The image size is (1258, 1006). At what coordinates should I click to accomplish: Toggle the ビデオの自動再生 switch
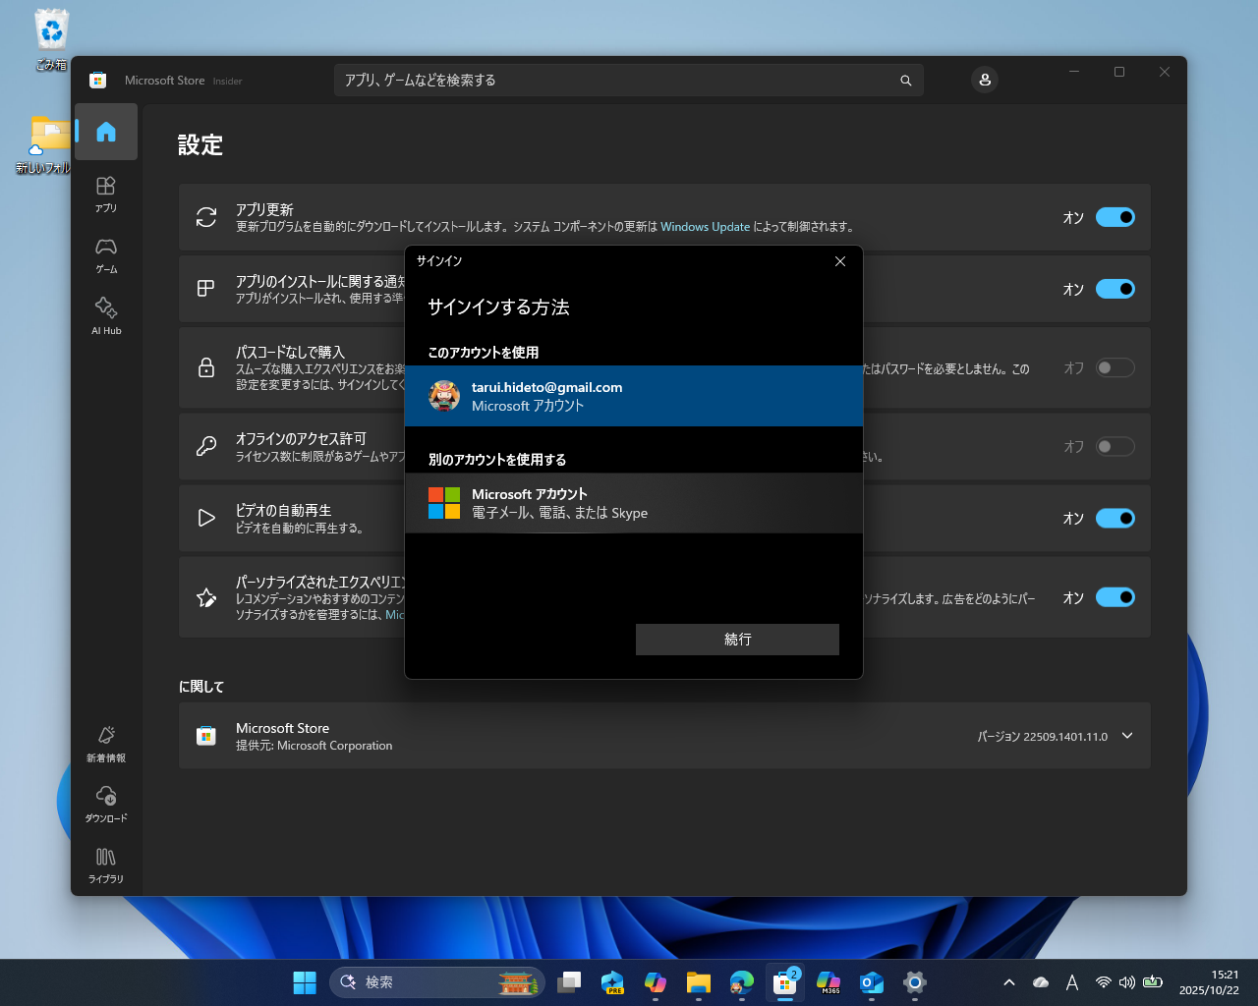[1115, 518]
